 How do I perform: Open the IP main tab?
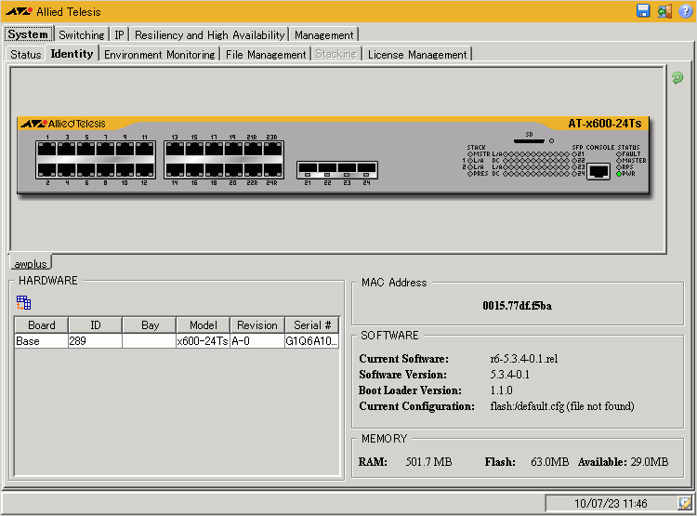[x=119, y=34]
